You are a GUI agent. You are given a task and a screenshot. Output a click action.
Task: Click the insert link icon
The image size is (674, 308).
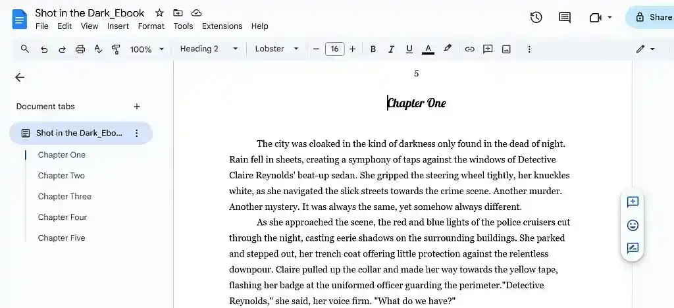[x=469, y=49]
